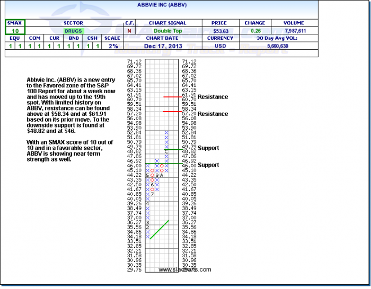
Task: Click the red resistance line at 61.91
Action: coord(173,97)
